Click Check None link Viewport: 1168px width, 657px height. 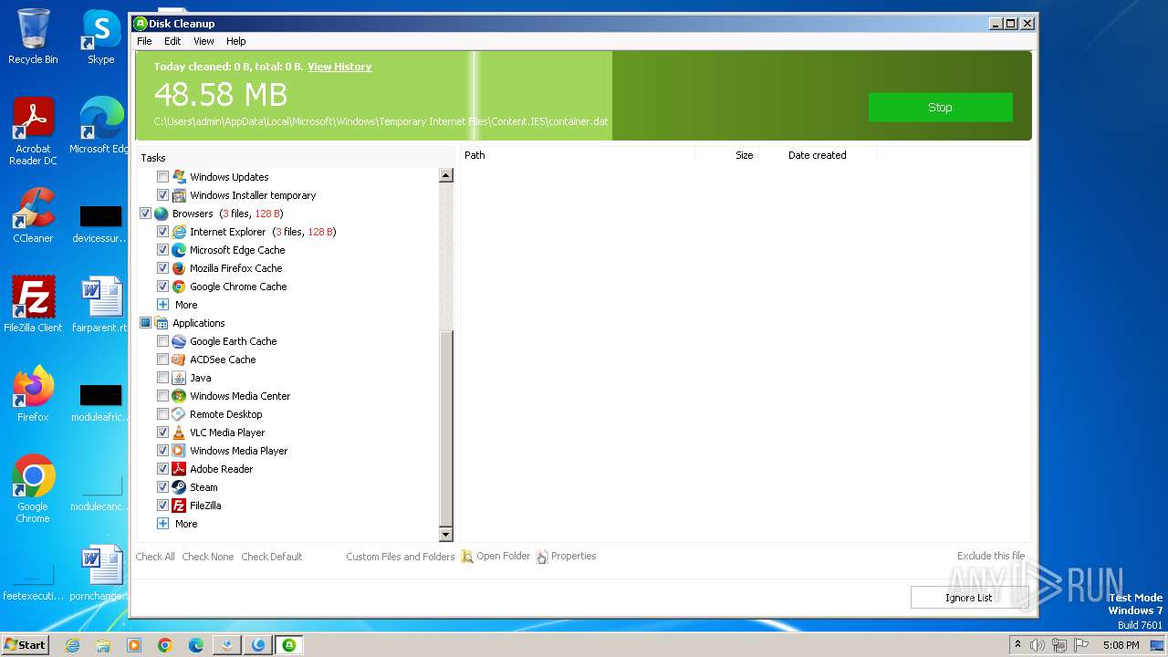tap(208, 557)
